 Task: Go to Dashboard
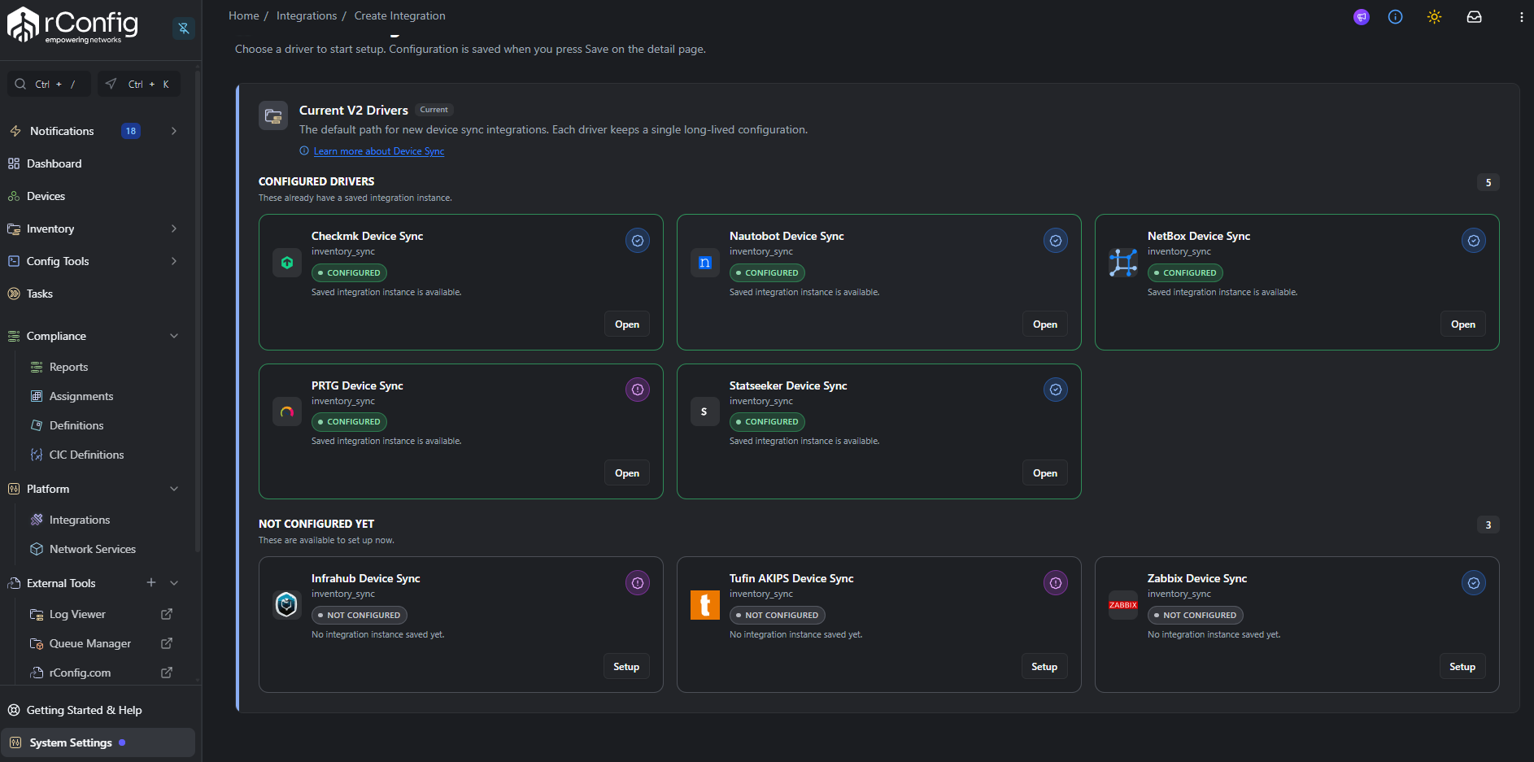[x=54, y=163]
